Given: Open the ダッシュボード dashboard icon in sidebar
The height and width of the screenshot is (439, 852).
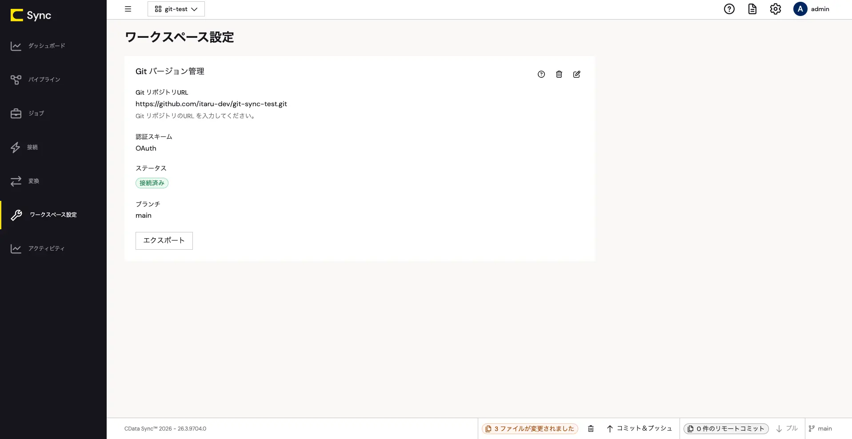Looking at the screenshot, I should click(x=16, y=46).
